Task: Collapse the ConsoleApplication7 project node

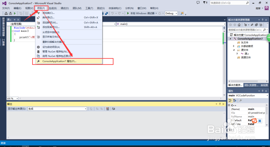Action: pyautogui.click(x=230, y=39)
